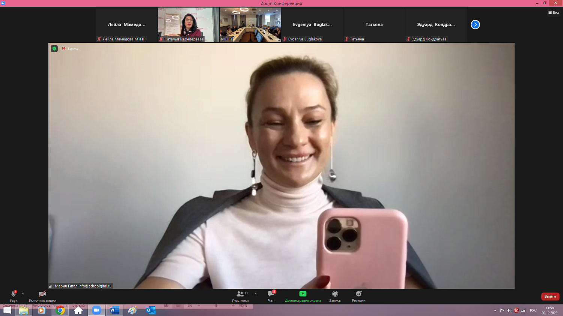Viewport: 563px width, 316px height.
Task: Click the Zoom Конференция window title
Action: [281, 3]
